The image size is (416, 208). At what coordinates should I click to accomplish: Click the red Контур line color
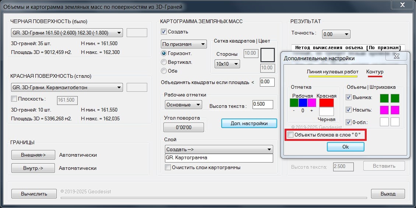coord(375,77)
